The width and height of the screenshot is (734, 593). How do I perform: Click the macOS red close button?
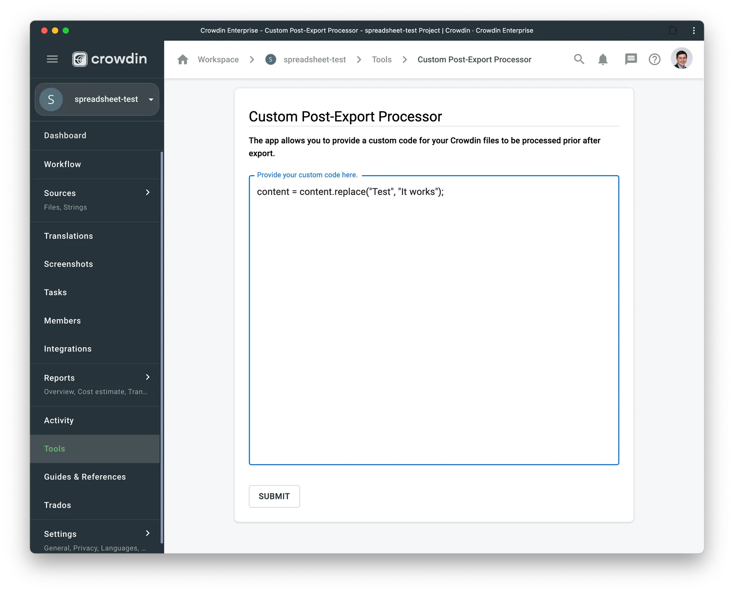pyautogui.click(x=44, y=31)
